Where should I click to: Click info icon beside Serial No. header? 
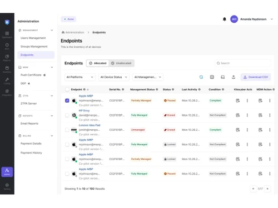pos(123,89)
